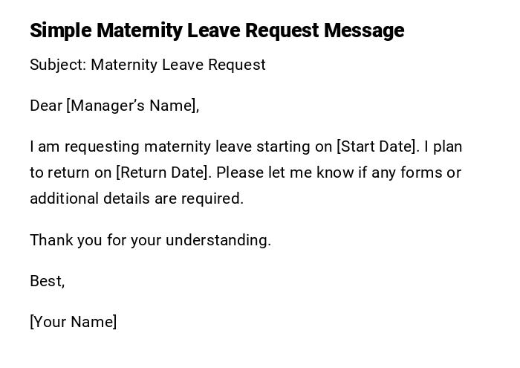The image size is (520, 368).
Task: Click the word "Simple" in the title
Action: tap(61, 30)
